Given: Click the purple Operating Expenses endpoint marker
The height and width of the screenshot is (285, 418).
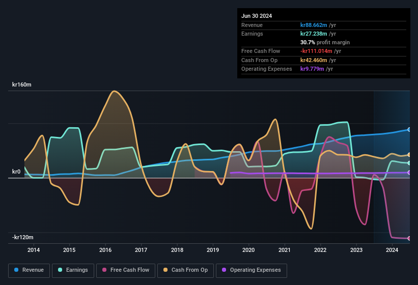Looking at the screenshot, I should click(x=409, y=173).
